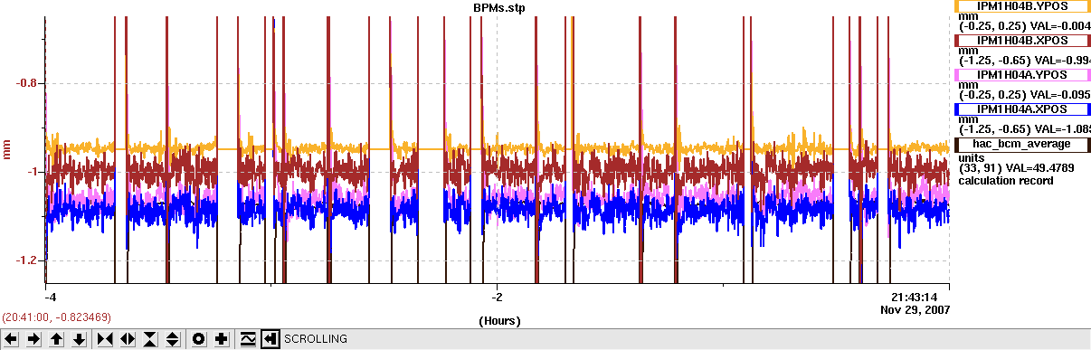Click the circle auto-scale icon
This screenshot has height=350, width=1091.
click(199, 339)
